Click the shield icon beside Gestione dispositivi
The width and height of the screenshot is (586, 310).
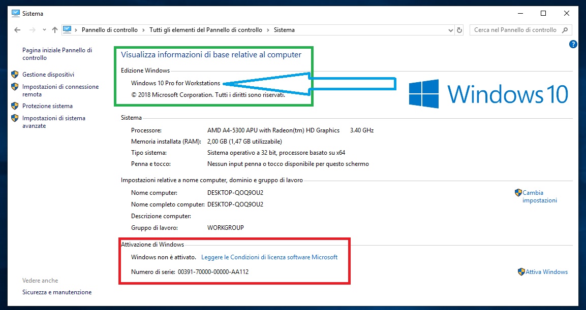tap(15, 75)
